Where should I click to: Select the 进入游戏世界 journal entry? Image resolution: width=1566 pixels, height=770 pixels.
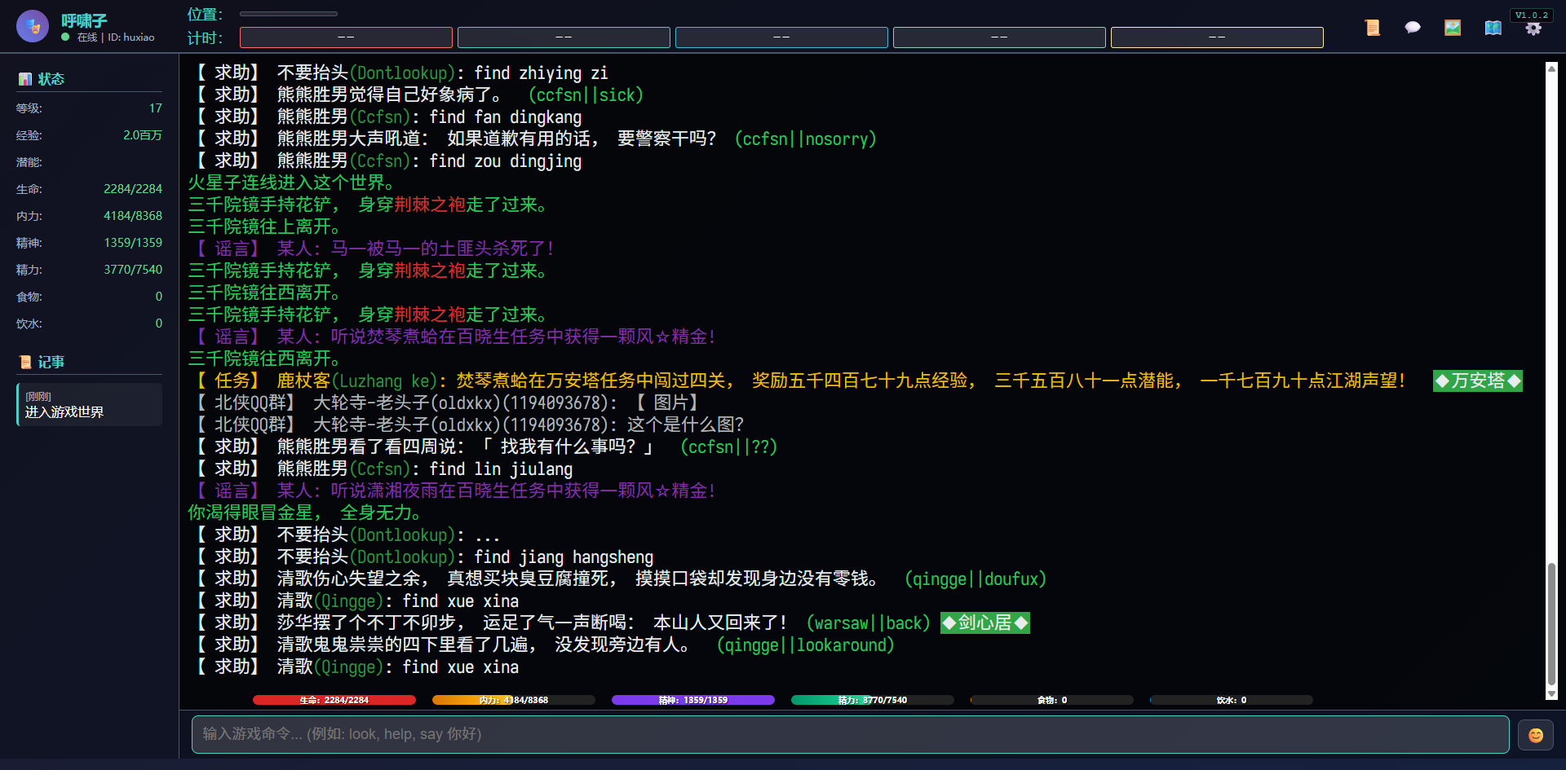pyautogui.click(x=88, y=404)
